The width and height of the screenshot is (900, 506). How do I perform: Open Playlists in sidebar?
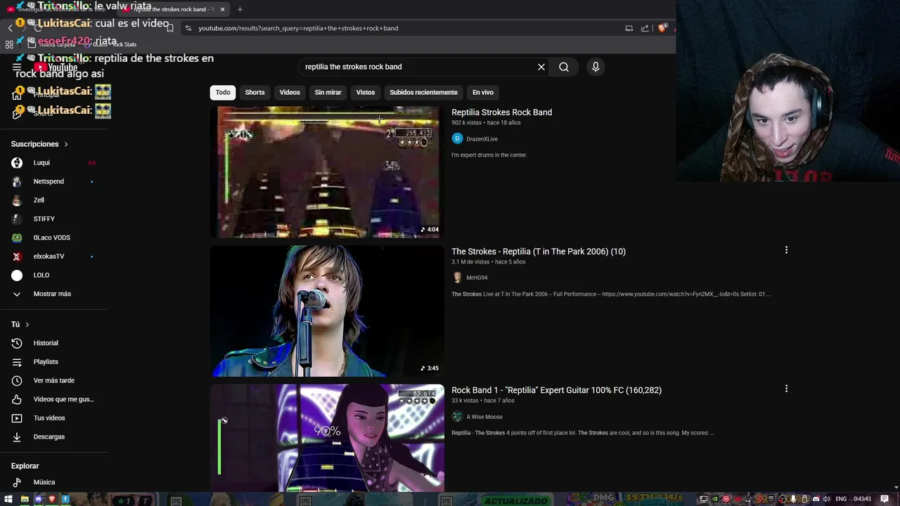[x=54, y=362]
